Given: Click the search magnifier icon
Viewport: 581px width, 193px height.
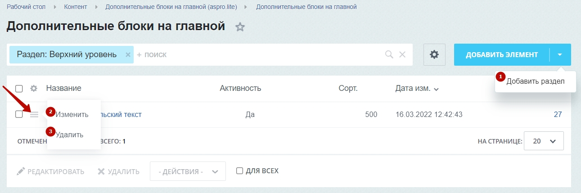Looking at the screenshot, I should (389, 54).
